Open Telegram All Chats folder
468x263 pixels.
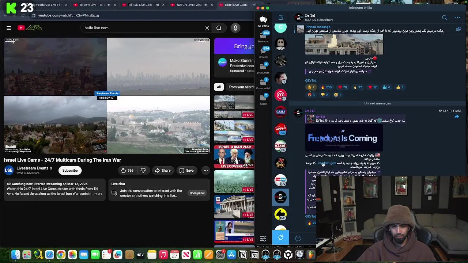point(263,22)
